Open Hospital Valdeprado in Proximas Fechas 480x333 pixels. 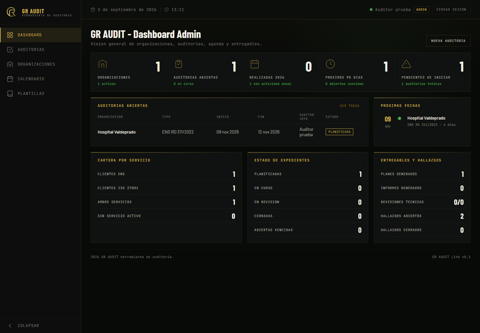tap(426, 118)
